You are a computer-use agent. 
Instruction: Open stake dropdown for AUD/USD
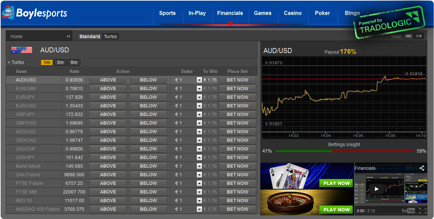199,80
